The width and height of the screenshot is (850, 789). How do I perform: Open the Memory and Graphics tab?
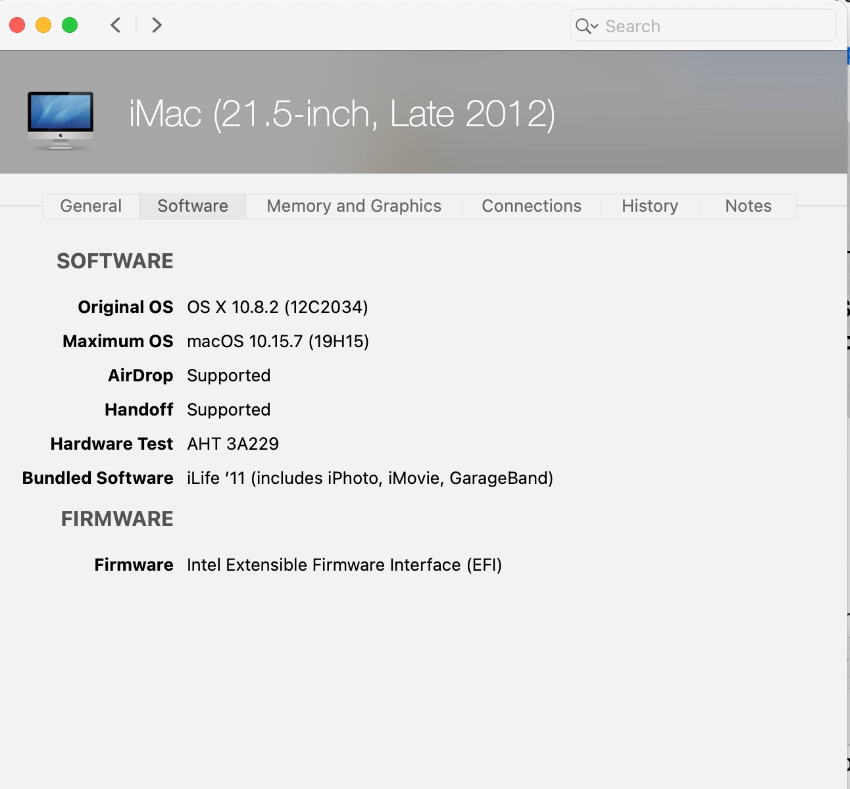click(354, 206)
